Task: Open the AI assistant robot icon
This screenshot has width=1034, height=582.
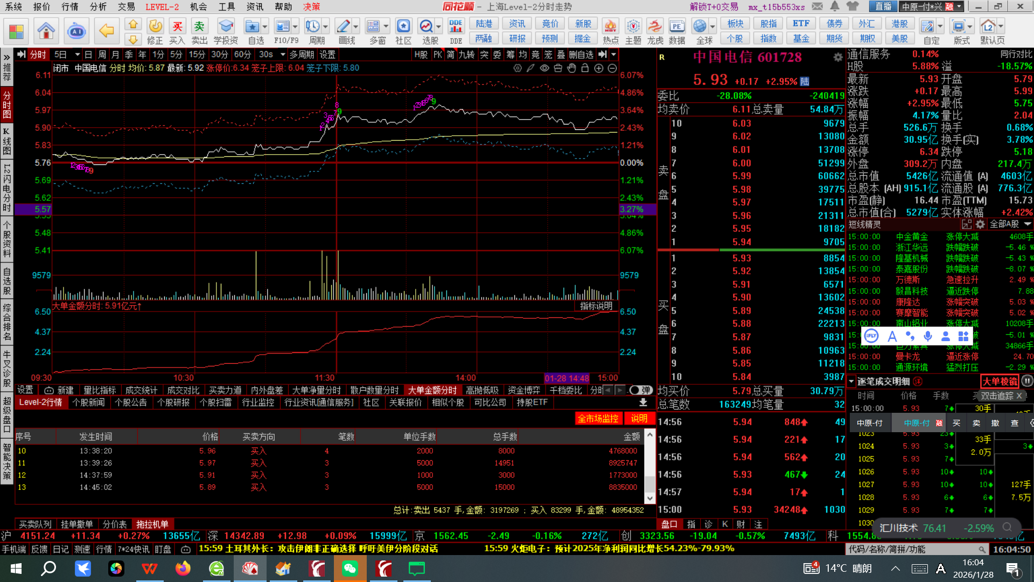Action: [x=76, y=31]
